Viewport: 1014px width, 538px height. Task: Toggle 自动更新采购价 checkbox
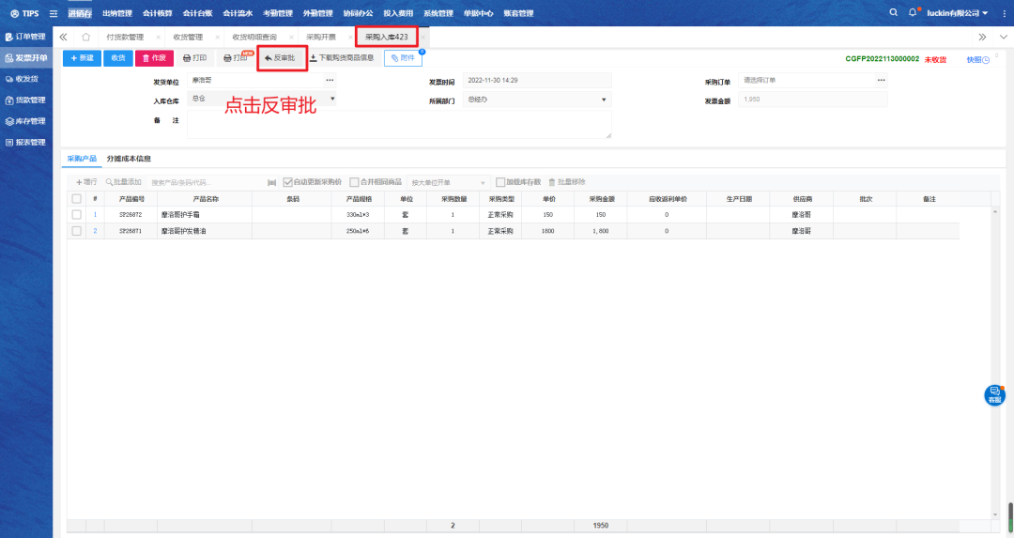point(288,182)
